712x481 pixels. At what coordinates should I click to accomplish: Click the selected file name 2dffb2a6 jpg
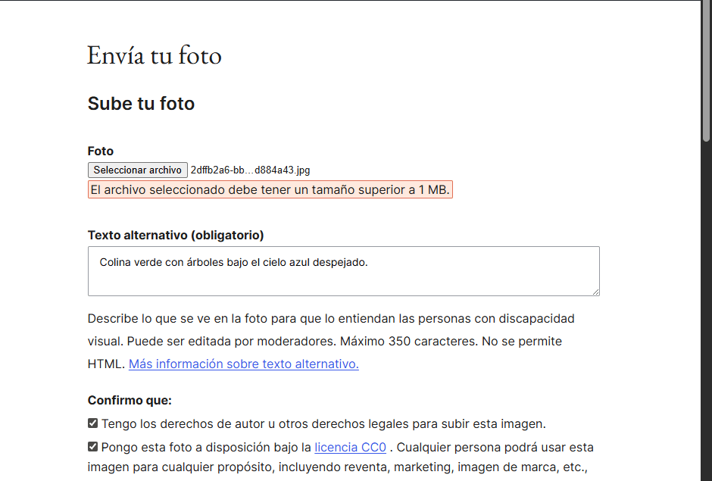[250, 170]
